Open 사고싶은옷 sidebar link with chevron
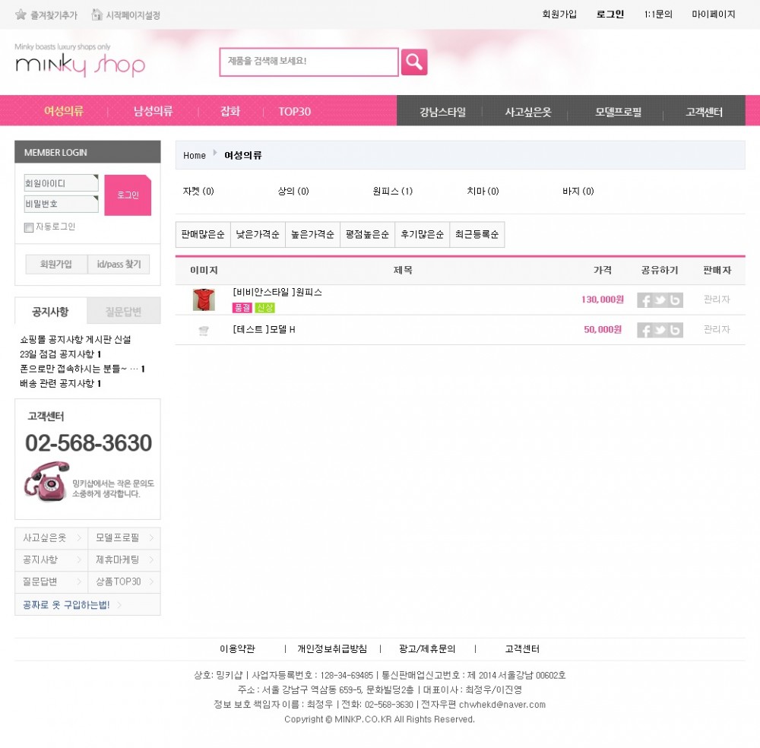 coord(52,537)
